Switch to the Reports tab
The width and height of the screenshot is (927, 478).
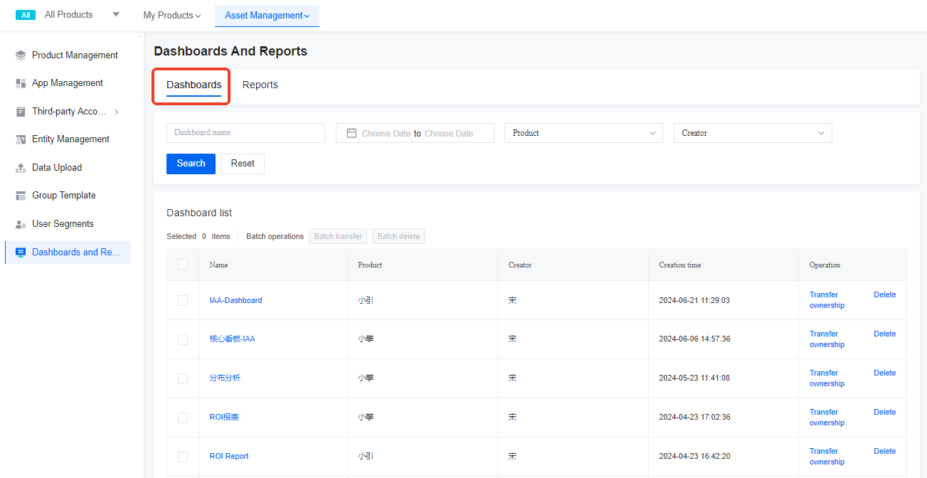click(260, 85)
